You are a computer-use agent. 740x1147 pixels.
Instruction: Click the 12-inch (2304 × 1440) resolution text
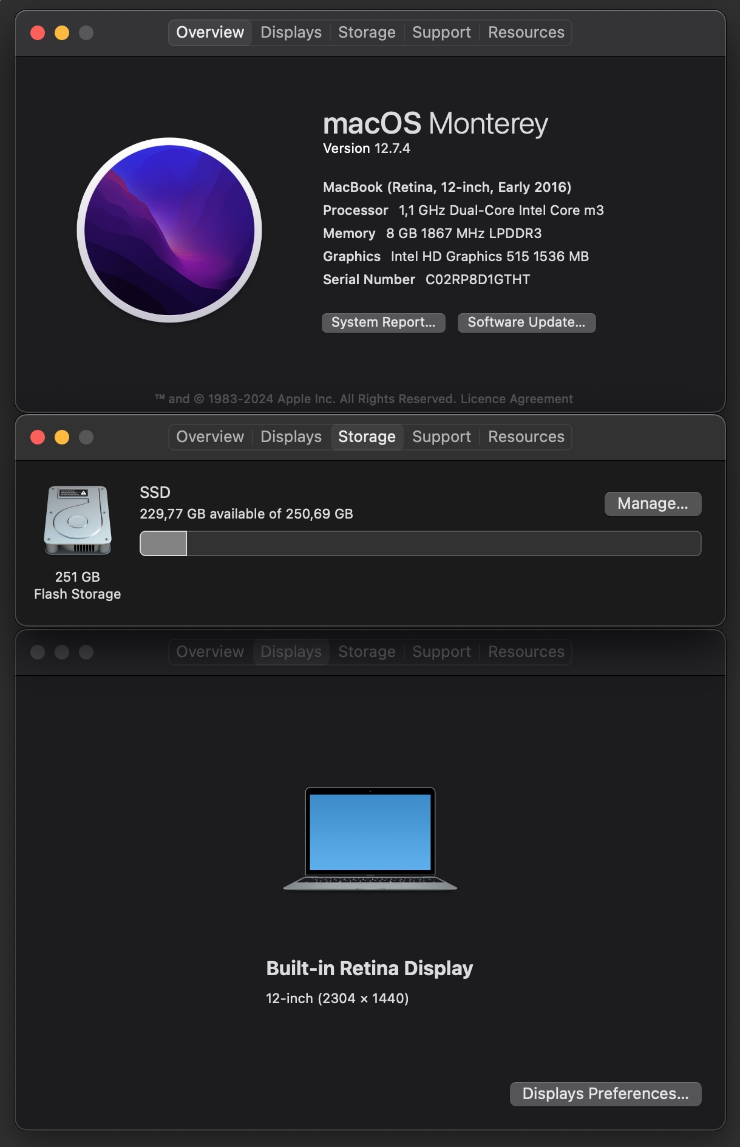pos(338,998)
